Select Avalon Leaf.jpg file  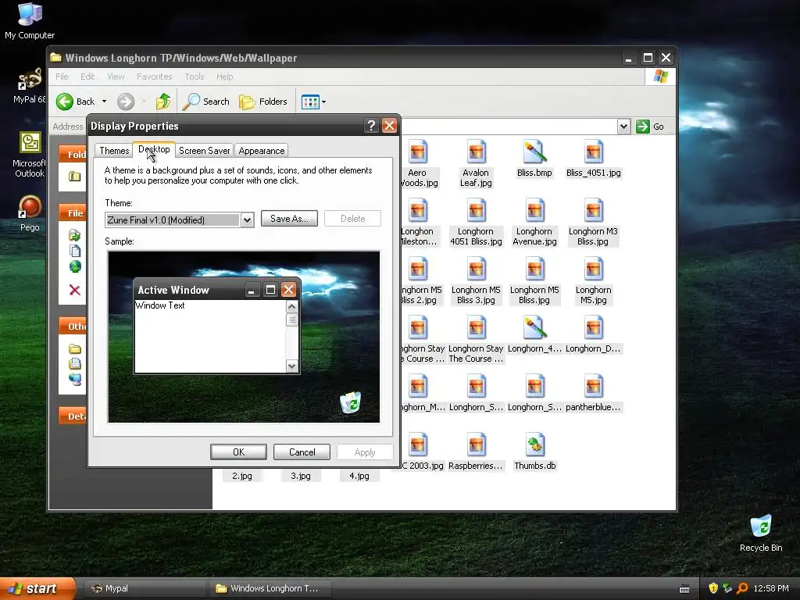(x=476, y=164)
